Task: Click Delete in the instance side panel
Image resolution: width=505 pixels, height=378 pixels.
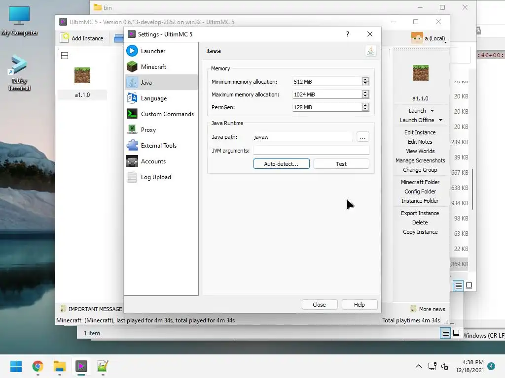Action: pos(420,222)
